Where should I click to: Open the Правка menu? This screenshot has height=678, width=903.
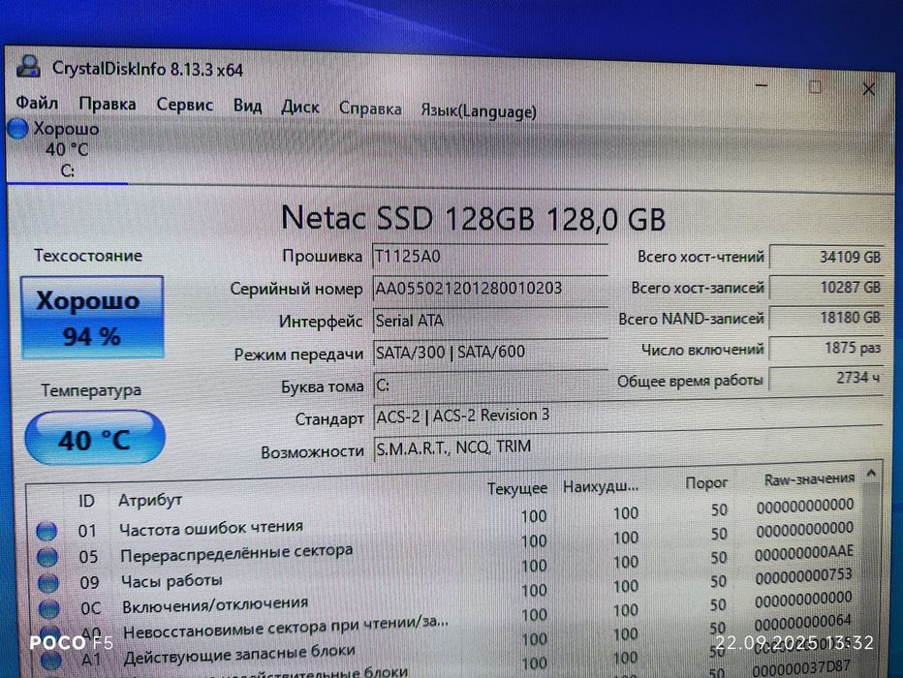[108, 105]
